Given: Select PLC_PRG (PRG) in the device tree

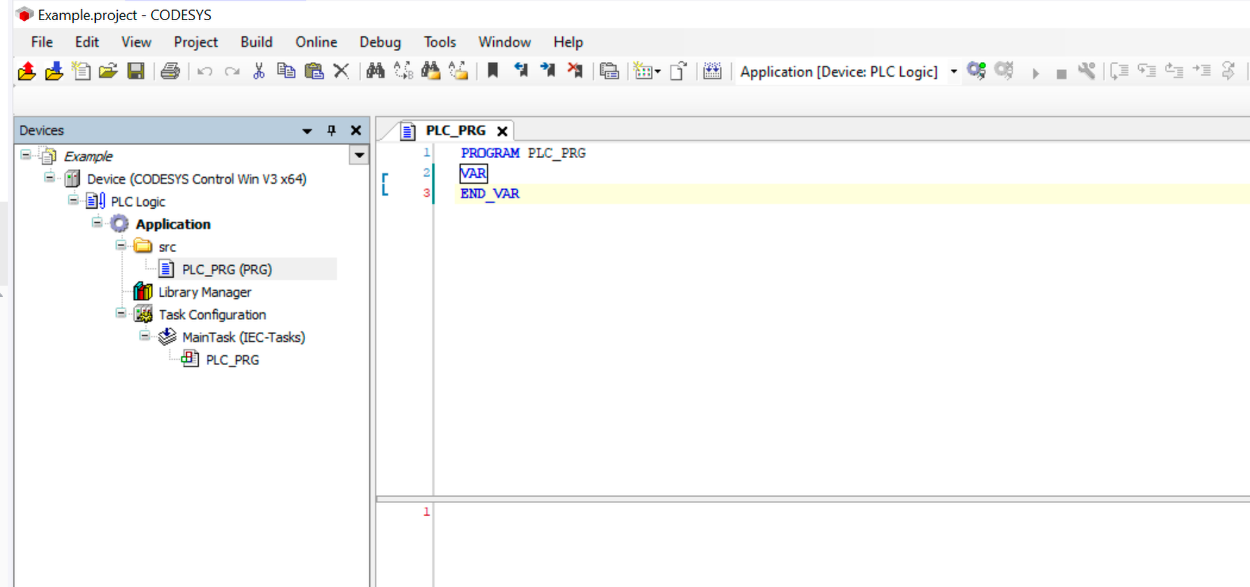Looking at the screenshot, I should [227, 269].
